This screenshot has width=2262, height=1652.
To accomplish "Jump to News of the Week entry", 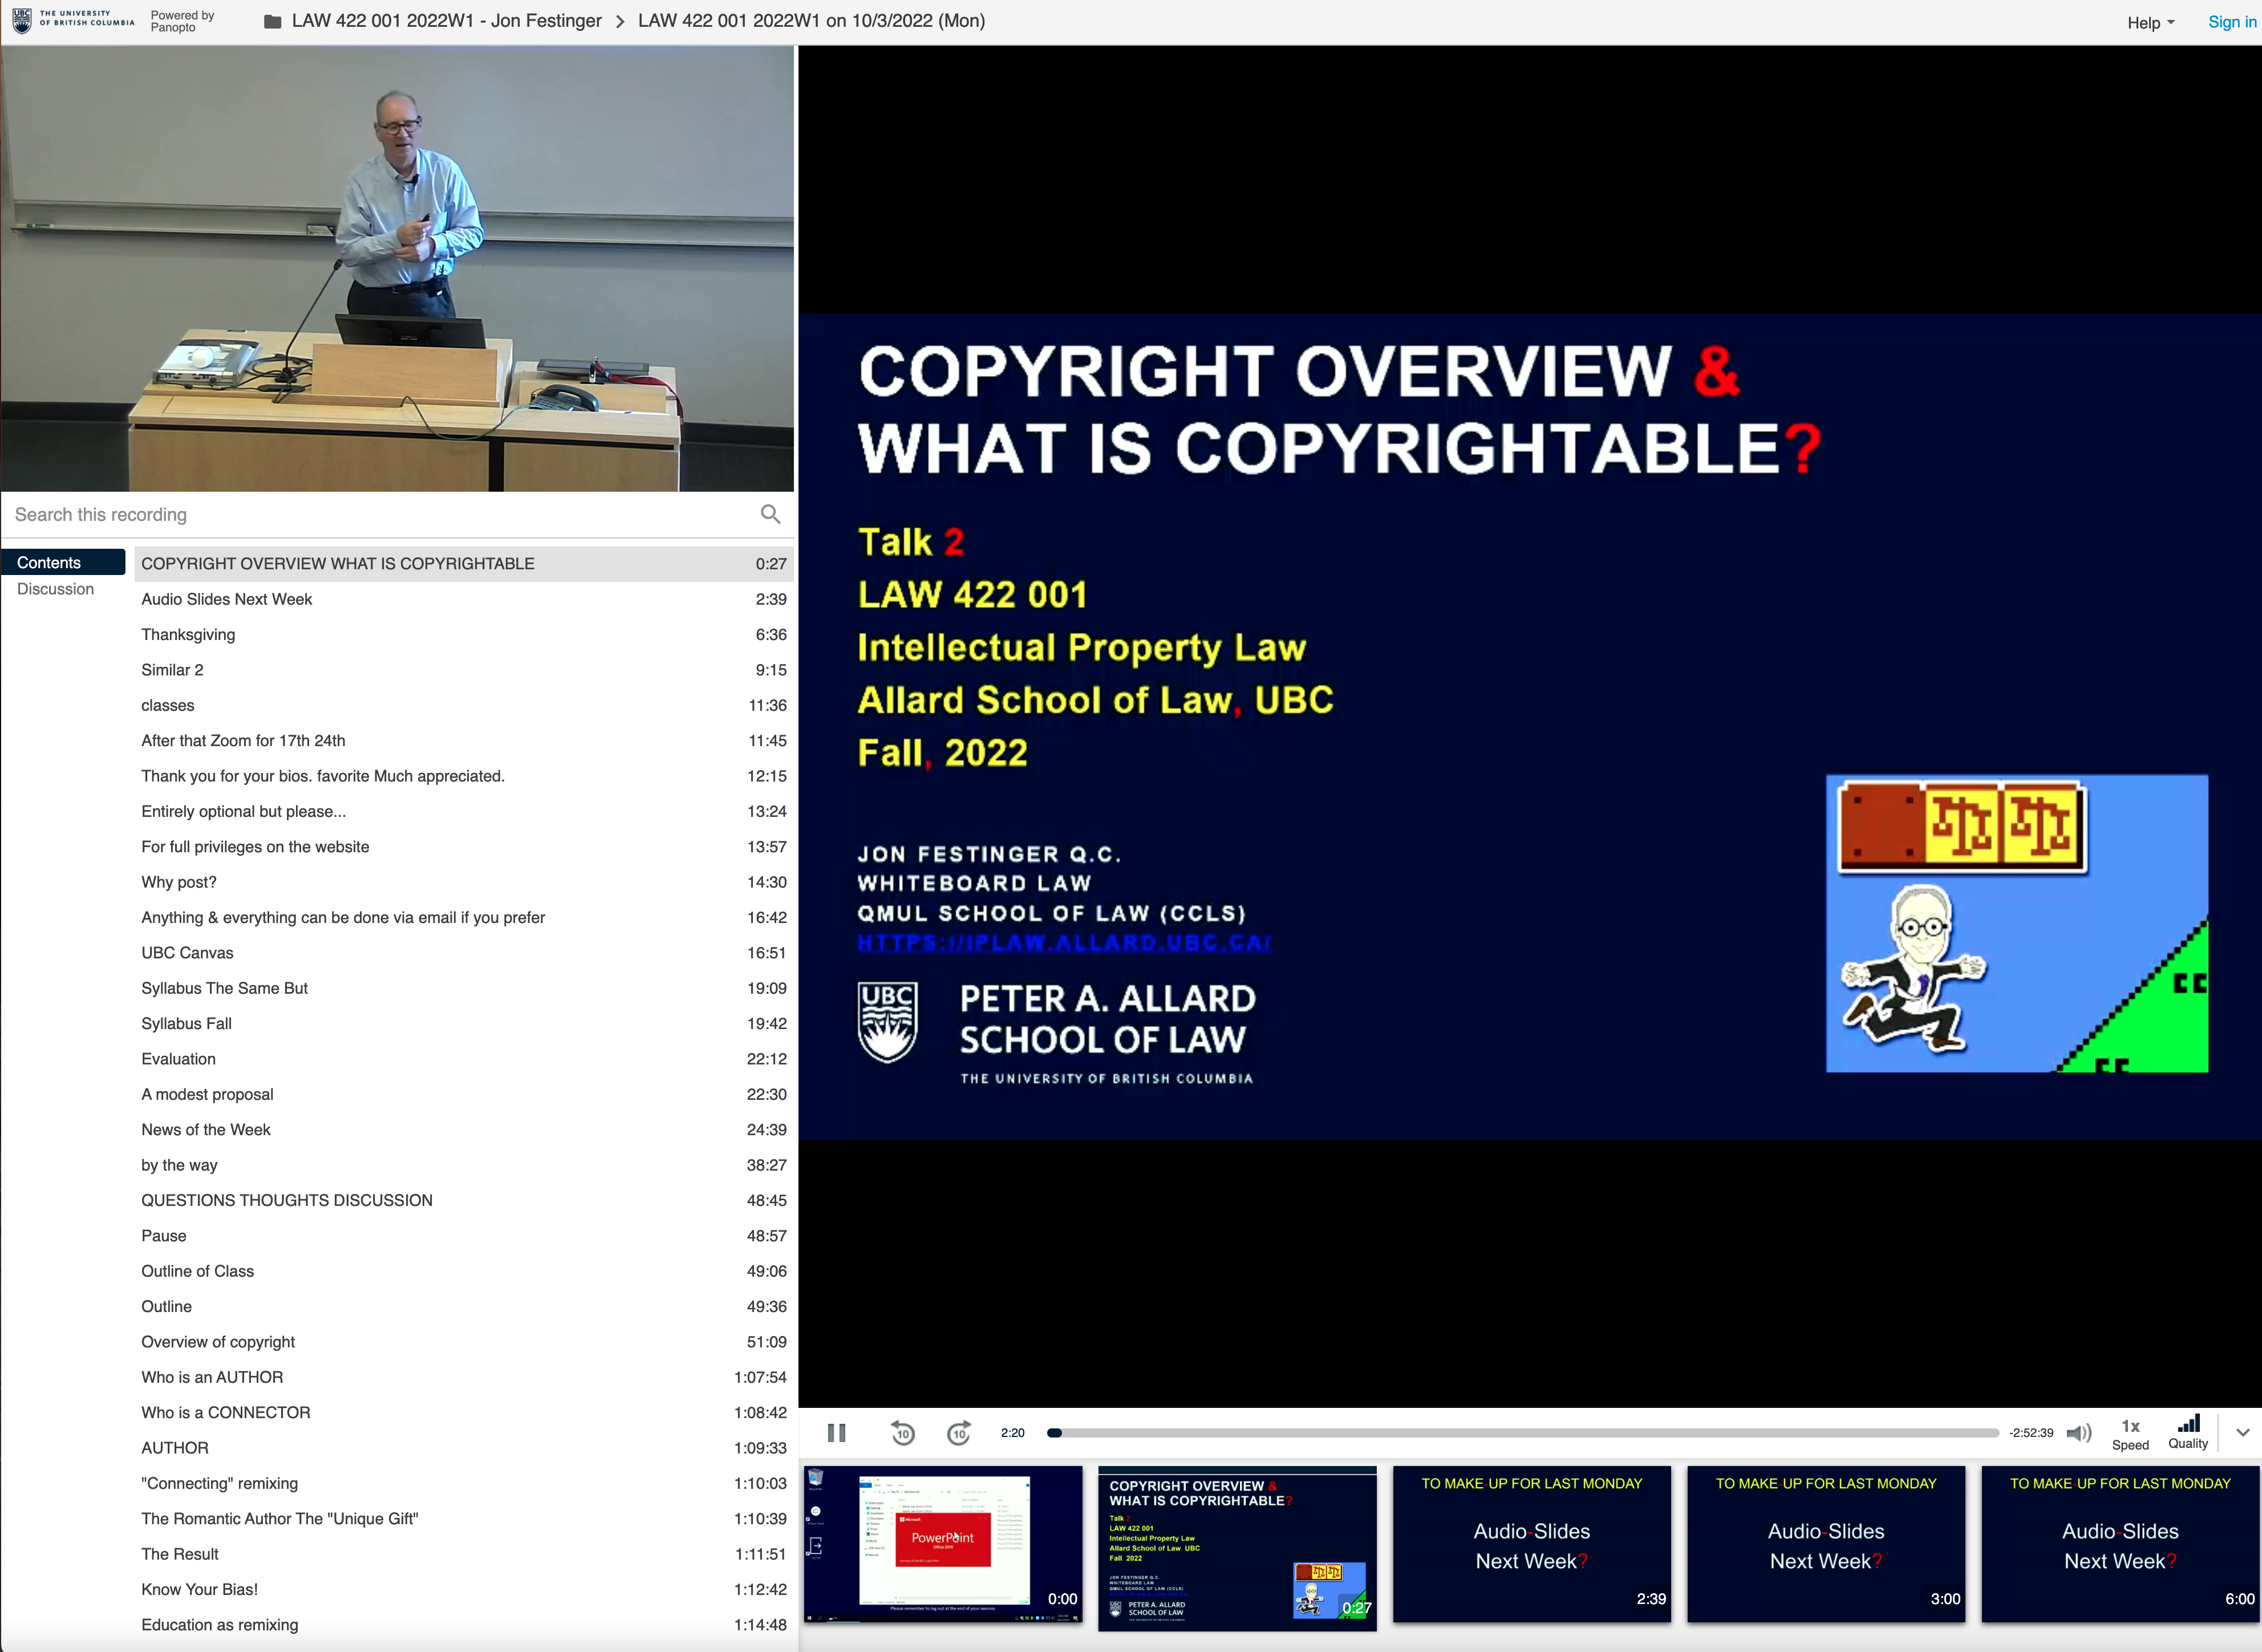I will click(x=464, y=1130).
